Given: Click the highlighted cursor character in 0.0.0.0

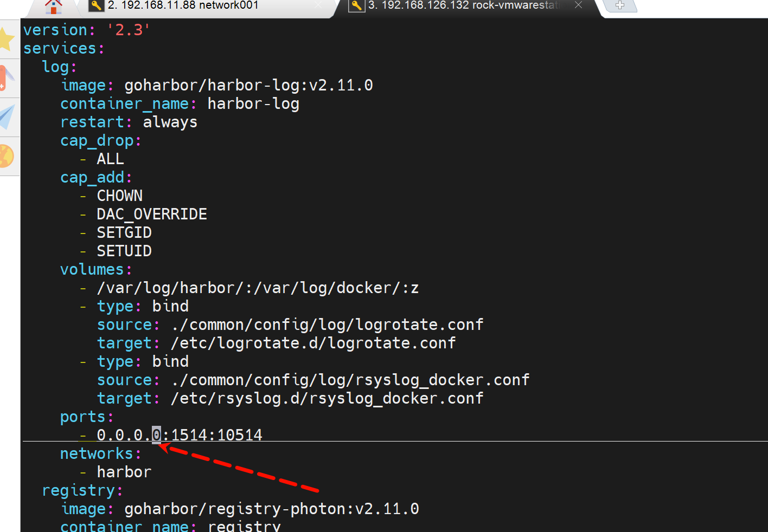Looking at the screenshot, I should pyautogui.click(x=156, y=435).
